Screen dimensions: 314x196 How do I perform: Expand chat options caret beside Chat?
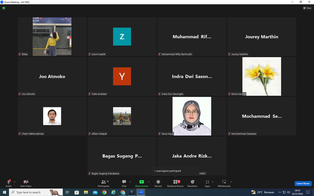pos(130,182)
